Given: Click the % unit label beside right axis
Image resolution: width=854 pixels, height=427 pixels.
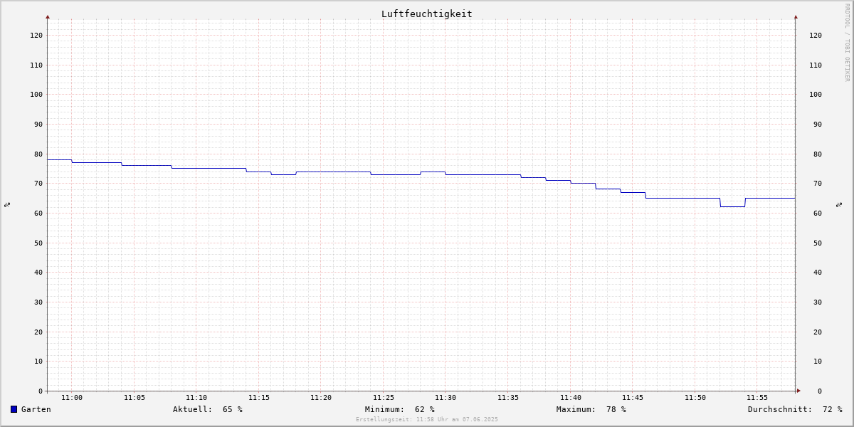Looking at the screenshot, I should coord(839,205).
